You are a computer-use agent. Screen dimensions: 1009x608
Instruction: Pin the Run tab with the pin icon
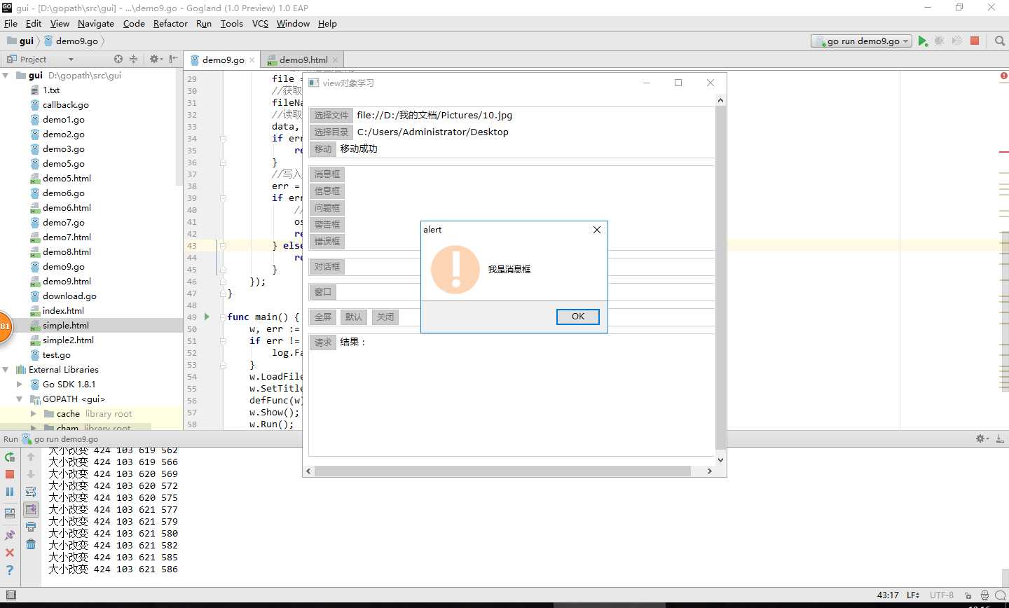[10, 535]
